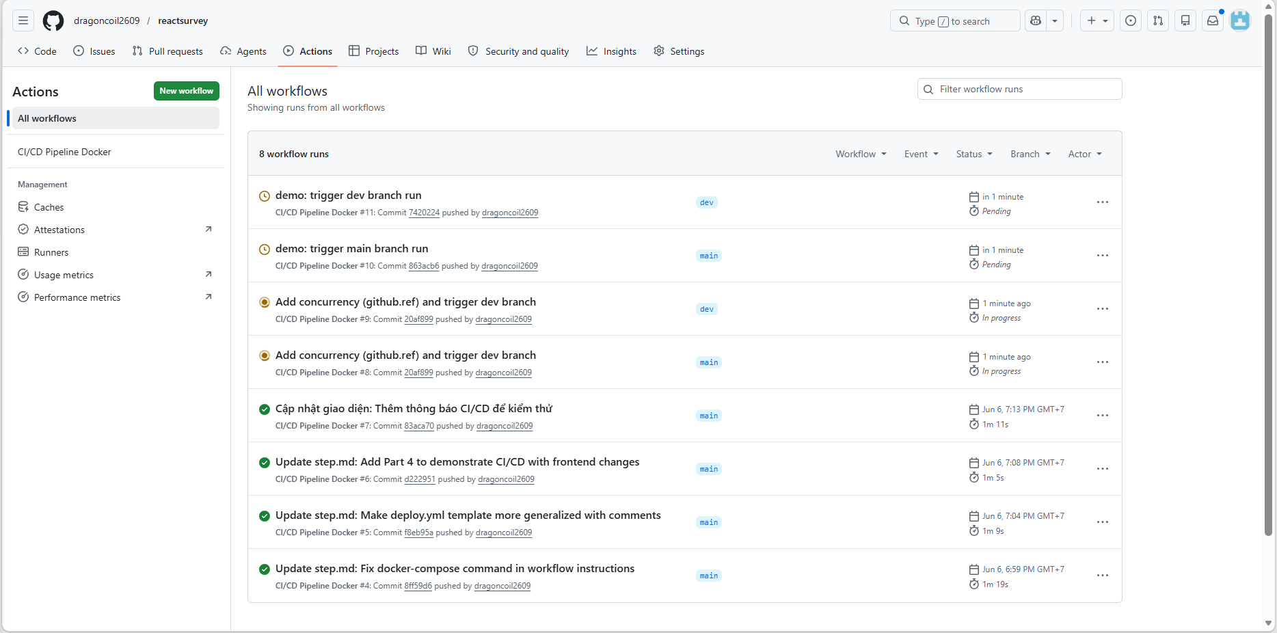1277x633 pixels.
Task: Switch to the Projects tab
Action: 374,51
